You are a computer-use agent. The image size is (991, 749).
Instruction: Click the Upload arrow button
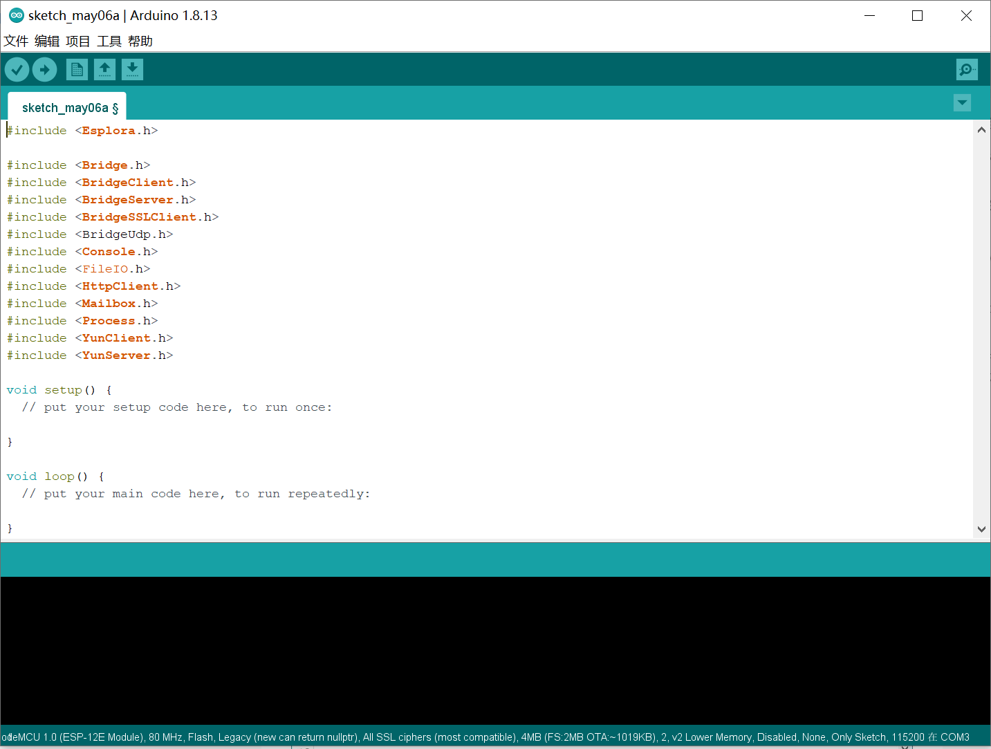tap(45, 69)
